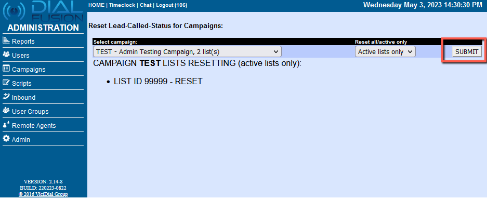
Task: Open the Remote Agents menu label
Action: coord(34,126)
